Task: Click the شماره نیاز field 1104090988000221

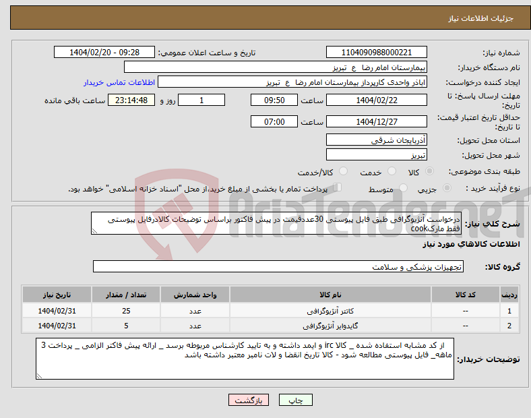Action: [x=376, y=52]
